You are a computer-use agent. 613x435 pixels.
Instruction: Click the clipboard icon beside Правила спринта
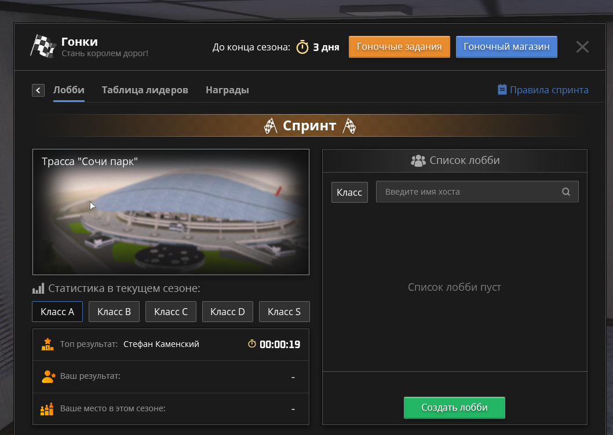(x=502, y=90)
